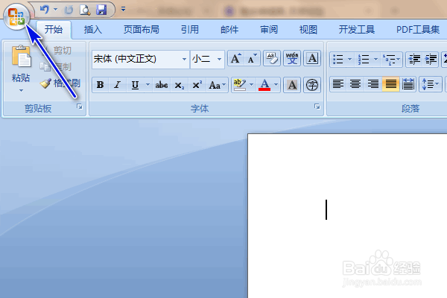This screenshot has width=447, height=298.
Task: Open the 页面布局 tab
Action: [x=141, y=29]
